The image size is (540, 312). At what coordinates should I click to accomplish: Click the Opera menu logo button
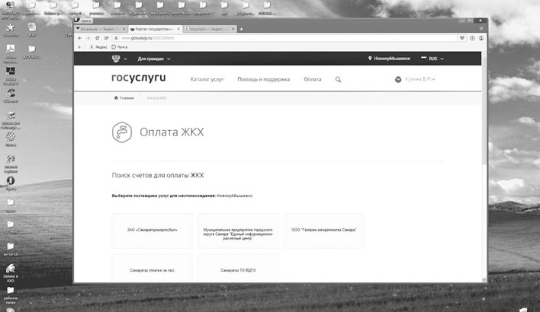coord(83,21)
